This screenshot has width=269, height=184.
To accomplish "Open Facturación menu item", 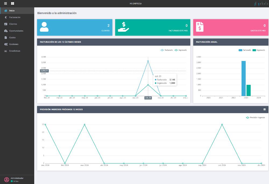I will coord(17,17).
